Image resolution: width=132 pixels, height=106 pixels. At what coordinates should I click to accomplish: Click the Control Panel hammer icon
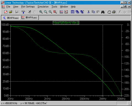pyautogui.click(x=23, y=12)
